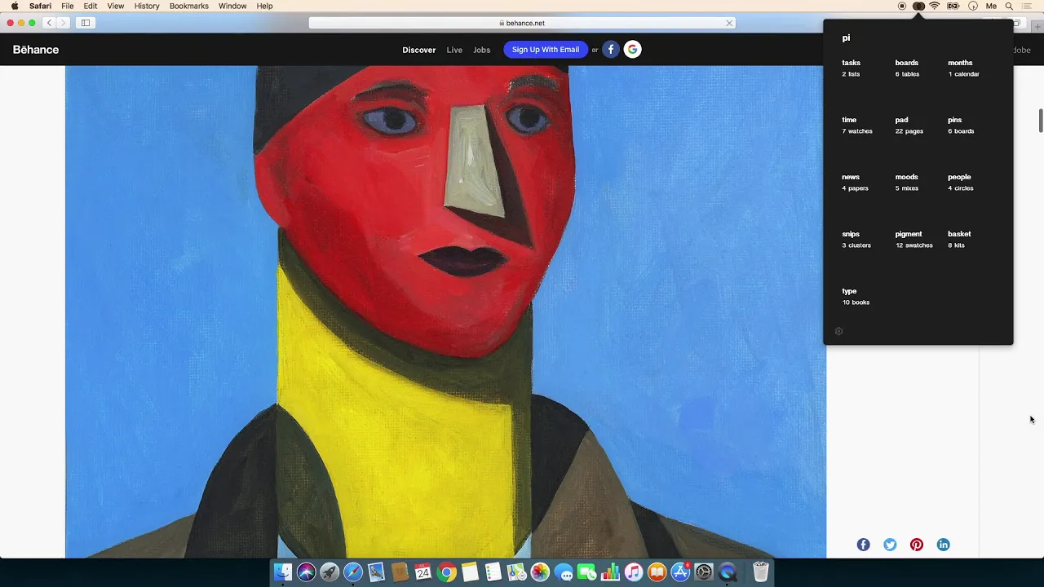Click the screen recording stop menu bar icon
1044x587 pixels.
[x=902, y=6]
